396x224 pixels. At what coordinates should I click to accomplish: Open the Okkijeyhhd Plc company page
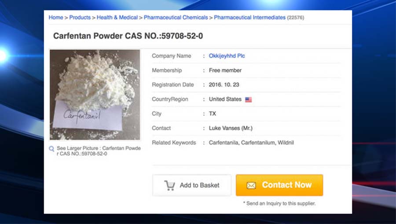tap(227, 56)
